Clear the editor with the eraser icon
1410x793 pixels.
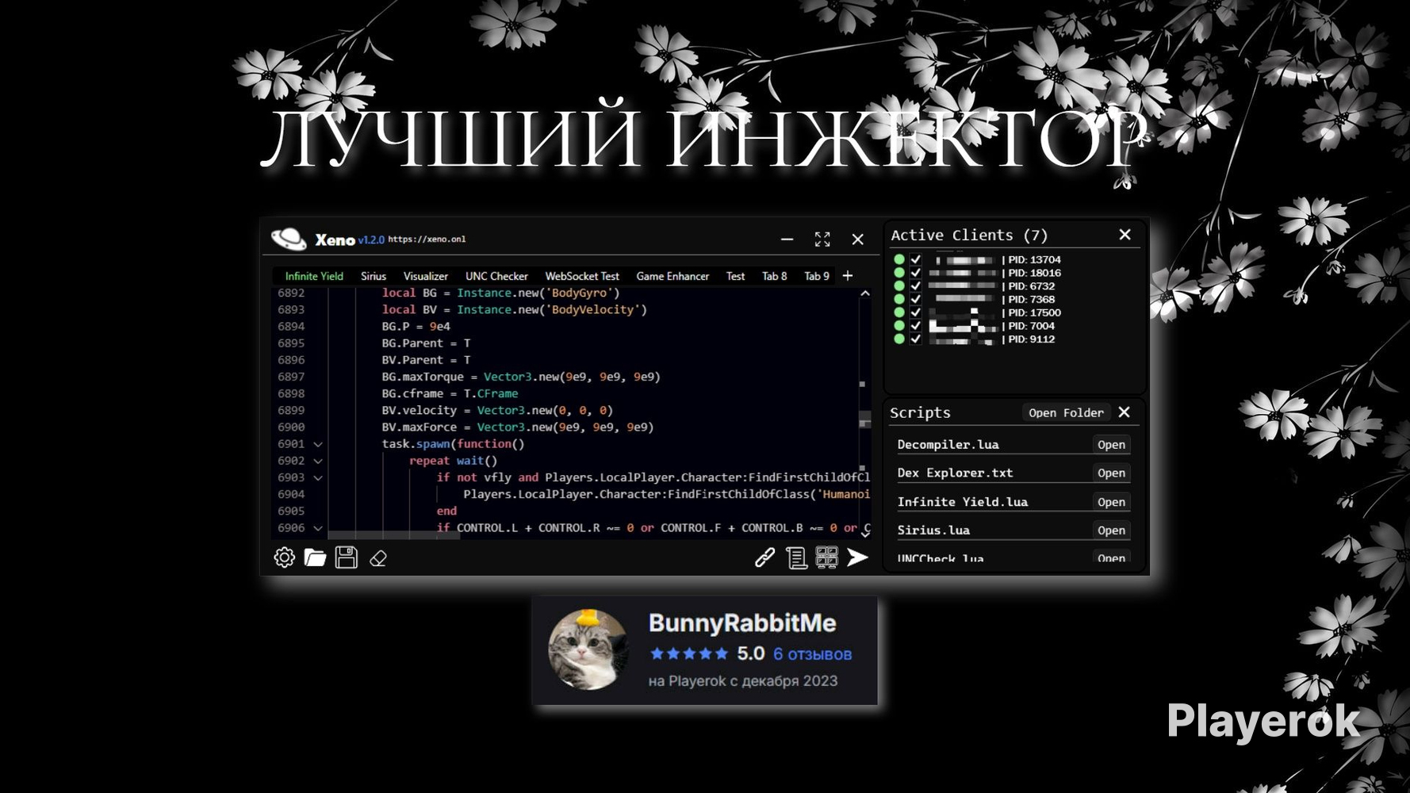point(378,558)
